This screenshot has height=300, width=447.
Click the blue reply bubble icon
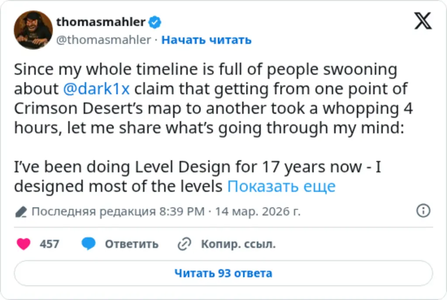point(89,244)
